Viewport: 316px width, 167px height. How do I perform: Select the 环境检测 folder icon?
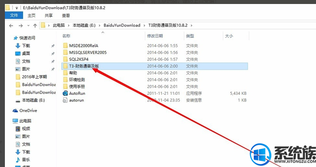(65, 80)
